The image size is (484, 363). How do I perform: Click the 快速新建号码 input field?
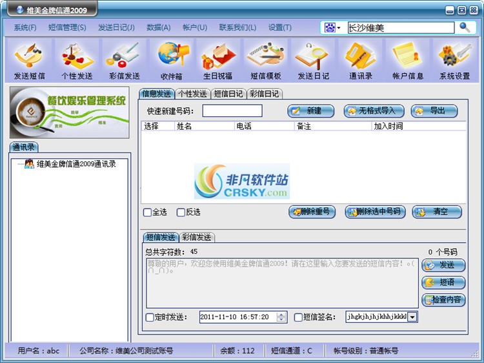pos(232,111)
